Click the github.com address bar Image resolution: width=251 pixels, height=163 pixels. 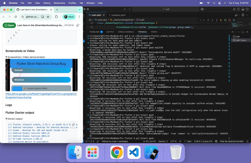point(32,17)
